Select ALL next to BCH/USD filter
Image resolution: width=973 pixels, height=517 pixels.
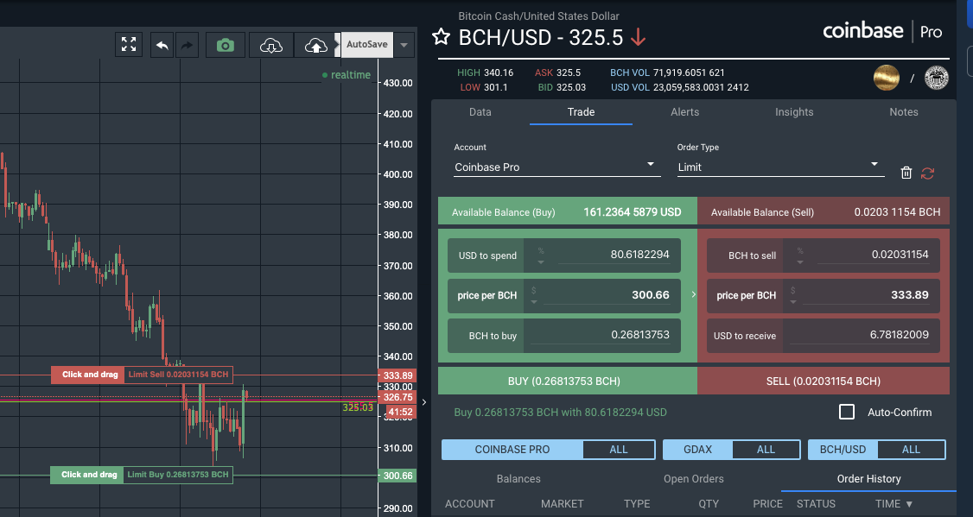pyautogui.click(x=911, y=450)
